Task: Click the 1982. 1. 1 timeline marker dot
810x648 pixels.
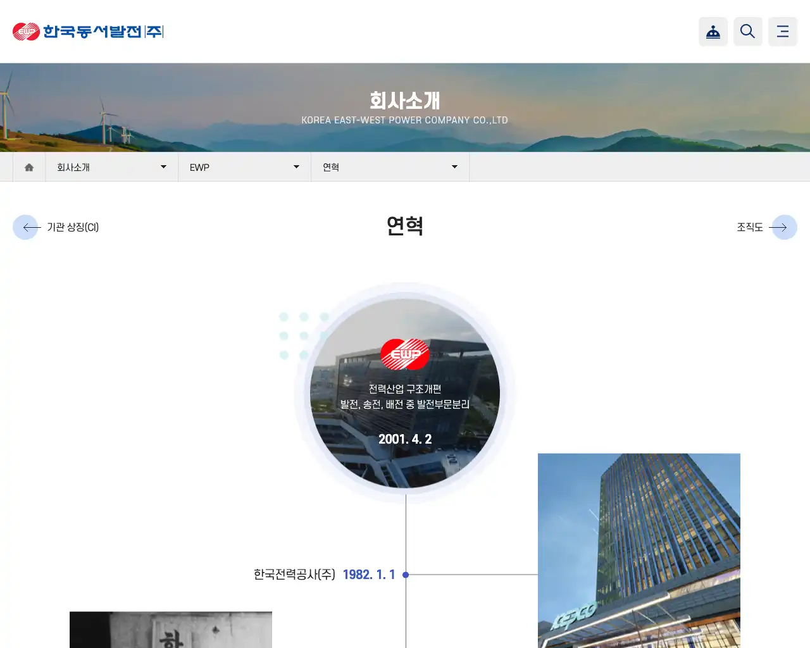Action: point(406,575)
